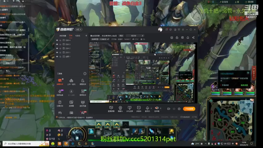Select the 全屏 1 source row
Image resolution: width=263 pixels, height=148 pixels.
coord(71,57)
